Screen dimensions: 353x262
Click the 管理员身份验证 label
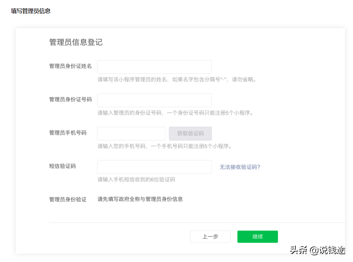[x=68, y=199]
